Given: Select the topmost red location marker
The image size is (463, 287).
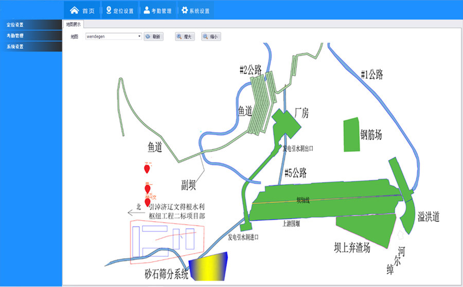Looking at the screenshot, I should (147, 169).
